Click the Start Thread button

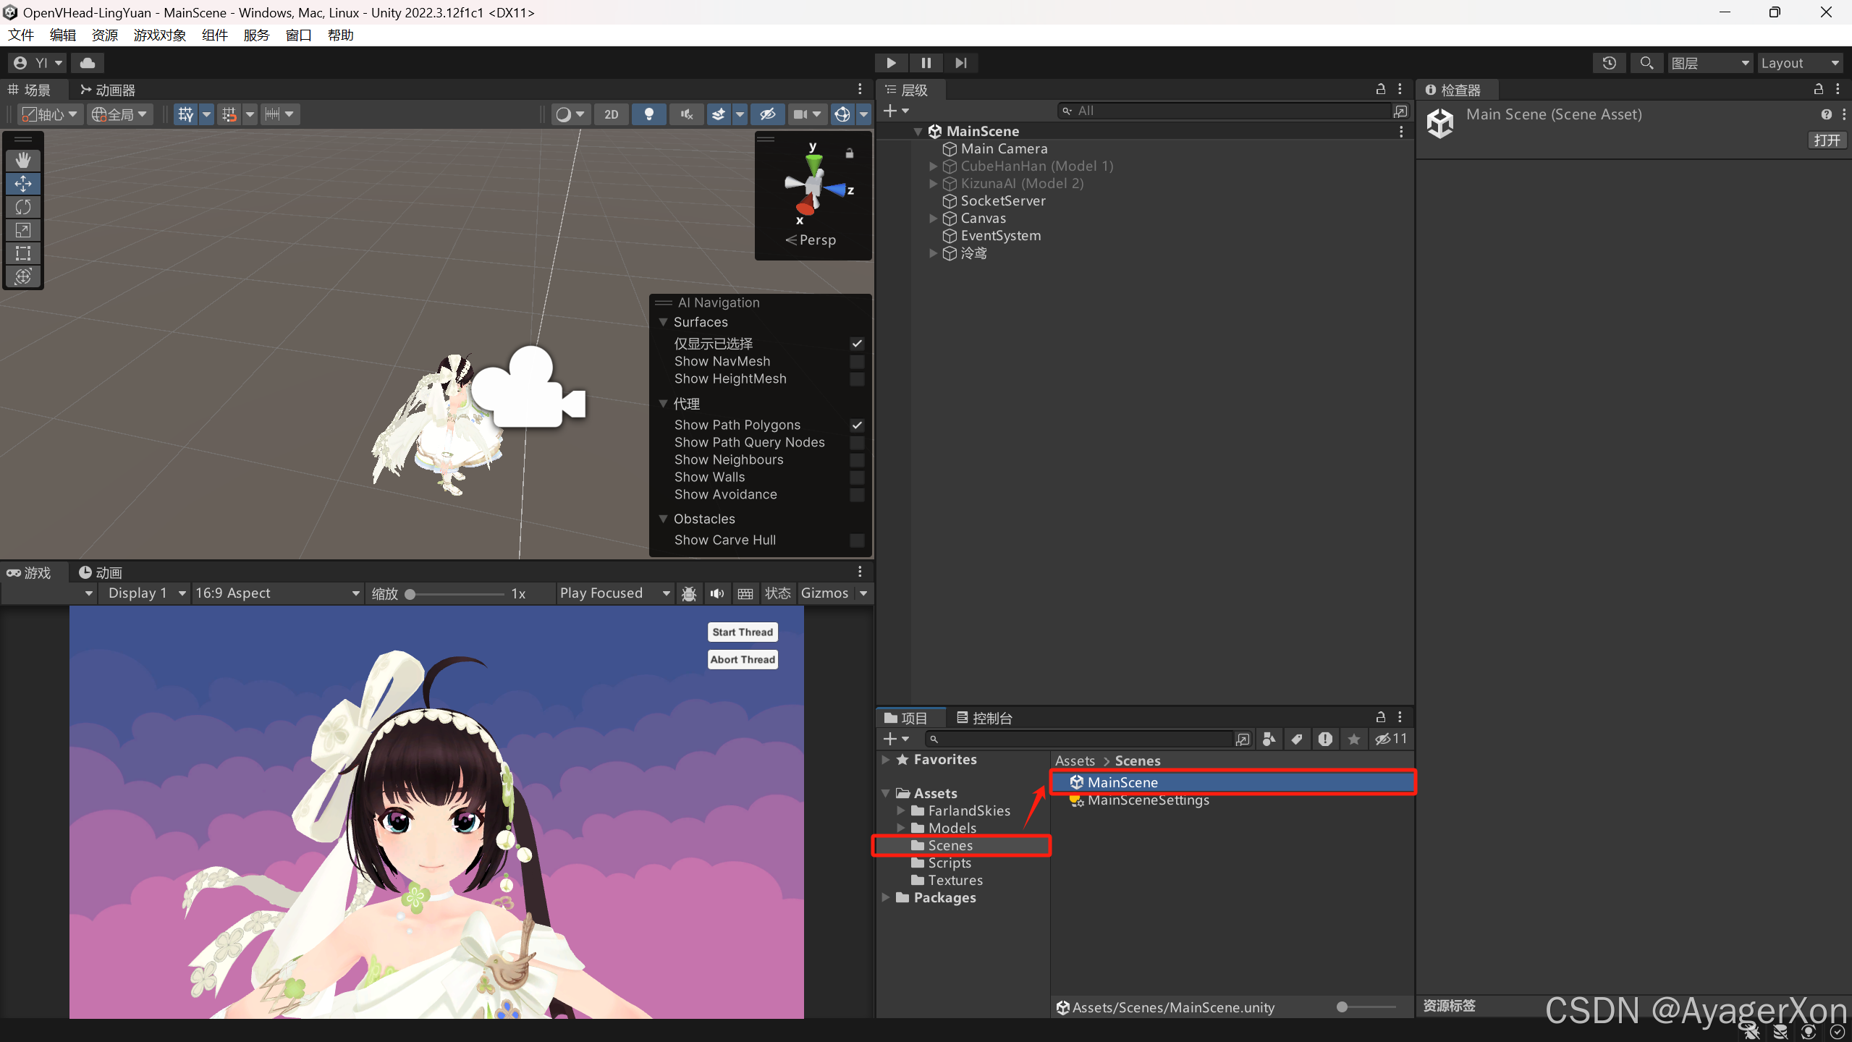pyautogui.click(x=743, y=632)
